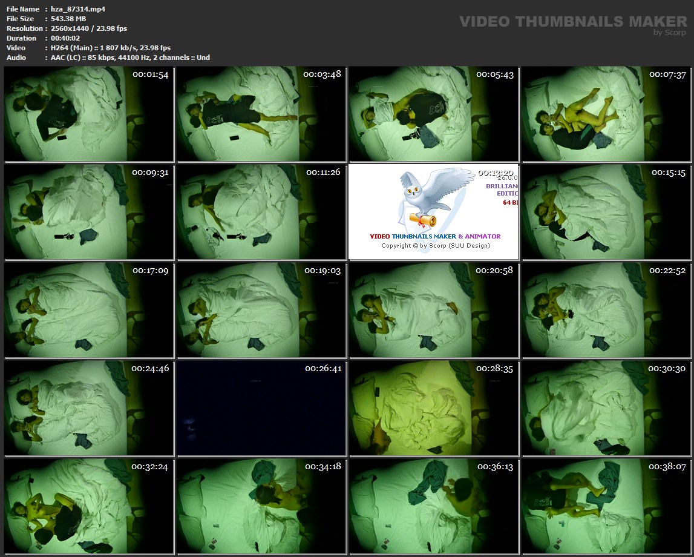Click the 'Duration' label

pyautogui.click(x=21, y=38)
